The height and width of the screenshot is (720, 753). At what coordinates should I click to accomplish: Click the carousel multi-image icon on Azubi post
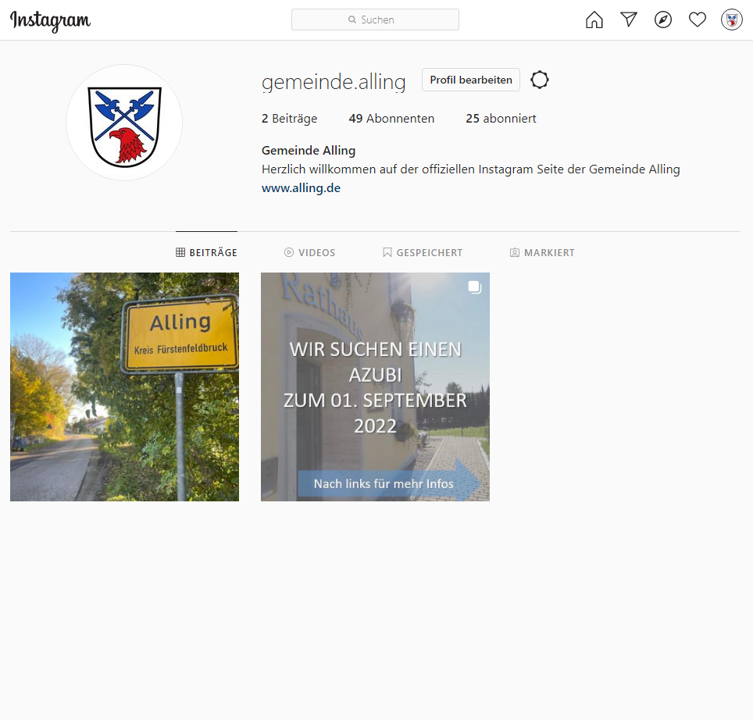474,287
